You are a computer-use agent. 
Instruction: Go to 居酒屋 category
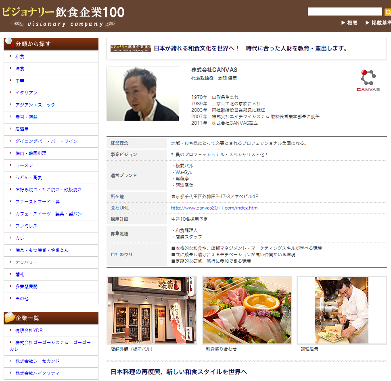[x=22, y=129]
